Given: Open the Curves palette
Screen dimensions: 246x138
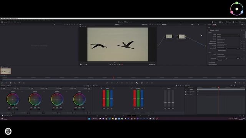Looking at the screenshot, I should pyautogui.click(x=107, y=83).
